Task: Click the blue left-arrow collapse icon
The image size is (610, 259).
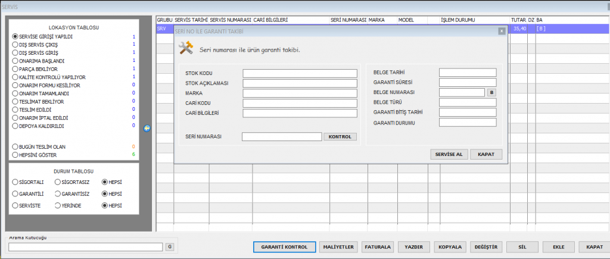Action: pyautogui.click(x=147, y=128)
